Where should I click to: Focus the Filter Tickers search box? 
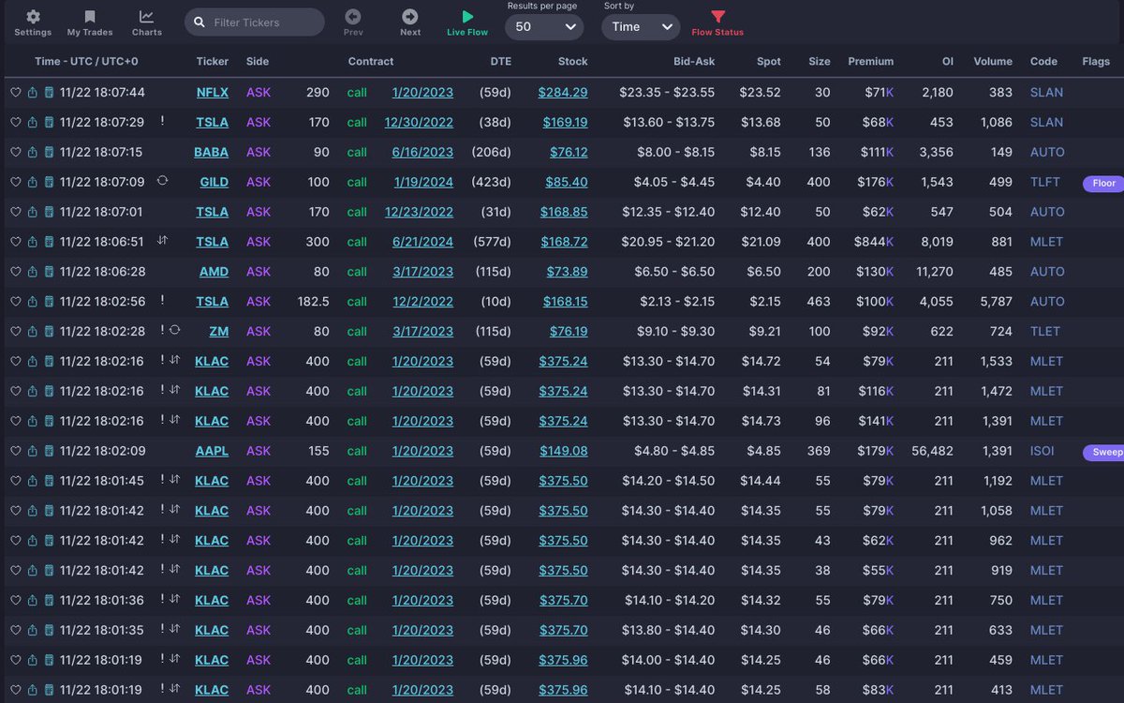[x=255, y=22]
